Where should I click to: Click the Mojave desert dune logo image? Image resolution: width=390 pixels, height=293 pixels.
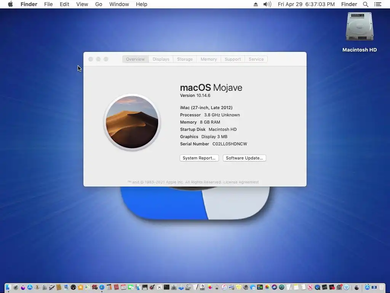pos(132,122)
